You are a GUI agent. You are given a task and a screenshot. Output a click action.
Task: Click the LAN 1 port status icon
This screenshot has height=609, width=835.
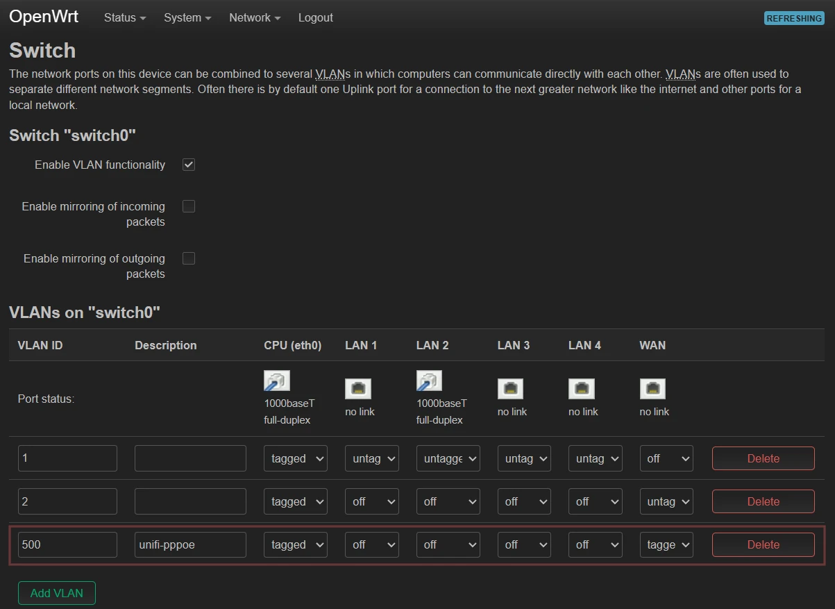[x=358, y=389]
